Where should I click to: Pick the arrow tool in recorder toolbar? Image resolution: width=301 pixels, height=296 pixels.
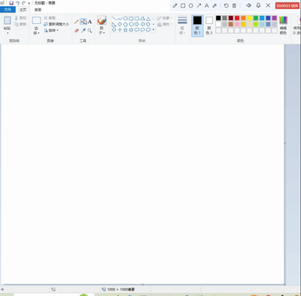pos(199,5)
